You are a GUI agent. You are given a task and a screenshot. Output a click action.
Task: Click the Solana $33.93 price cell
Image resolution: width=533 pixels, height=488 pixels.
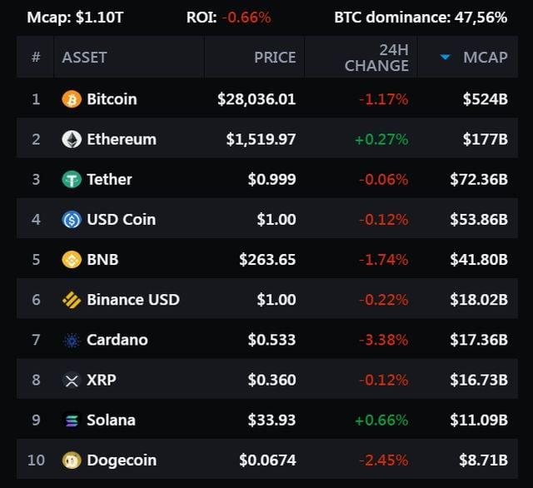click(271, 420)
